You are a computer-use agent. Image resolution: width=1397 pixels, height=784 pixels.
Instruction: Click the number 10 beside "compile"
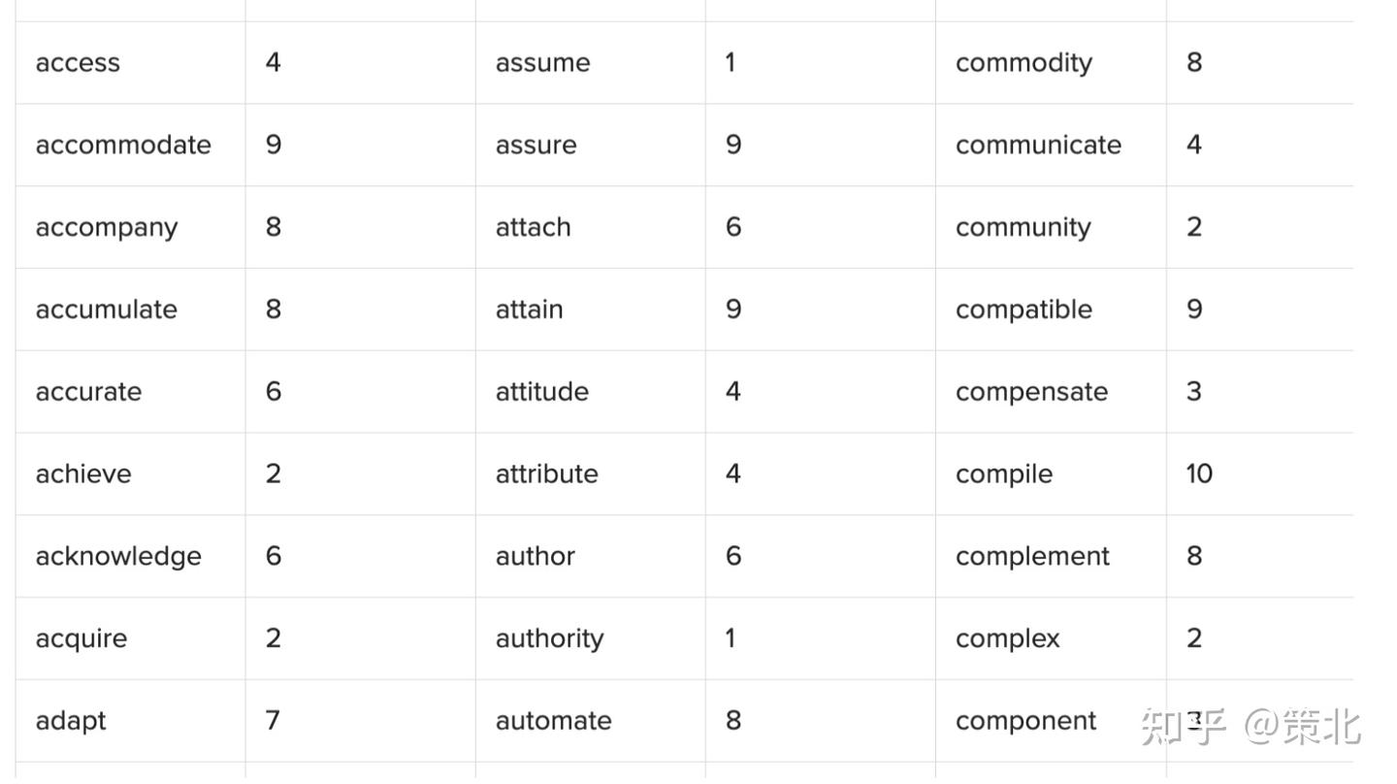[x=1199, y=474]
